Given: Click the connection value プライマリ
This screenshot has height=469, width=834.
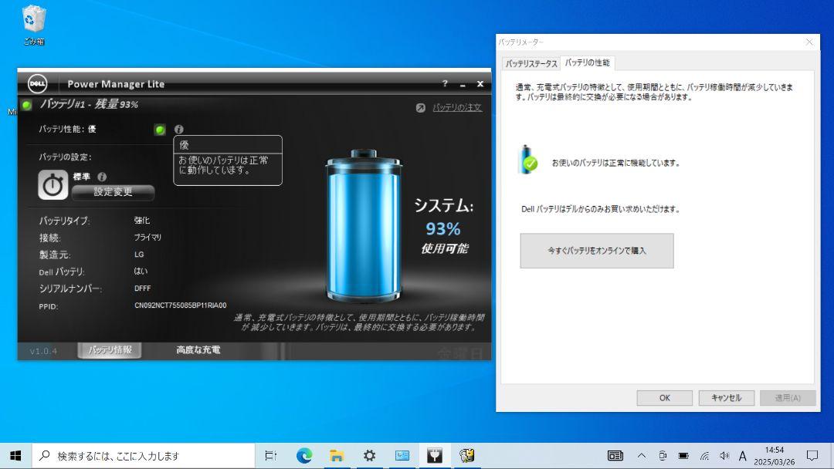Looking at the screenshot, I should pyautogui.click(x=147, y=238).
